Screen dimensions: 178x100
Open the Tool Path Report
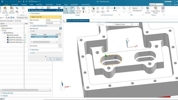click(78, 10)
